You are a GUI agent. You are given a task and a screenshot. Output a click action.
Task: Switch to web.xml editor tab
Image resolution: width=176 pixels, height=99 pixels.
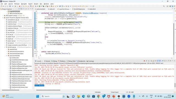pos(51,9)
